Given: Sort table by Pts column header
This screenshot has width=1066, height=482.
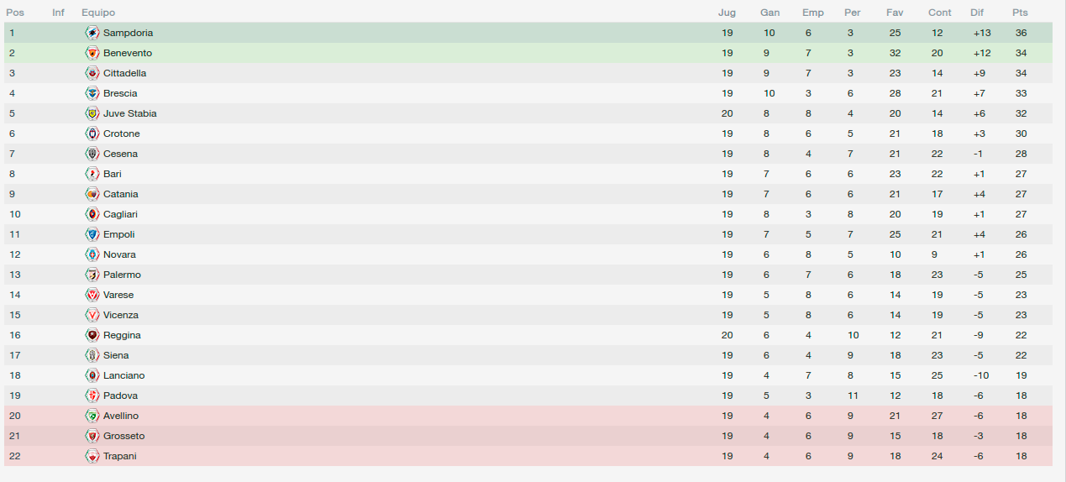Looking at the screenshot, I should tap(1020, 13).
